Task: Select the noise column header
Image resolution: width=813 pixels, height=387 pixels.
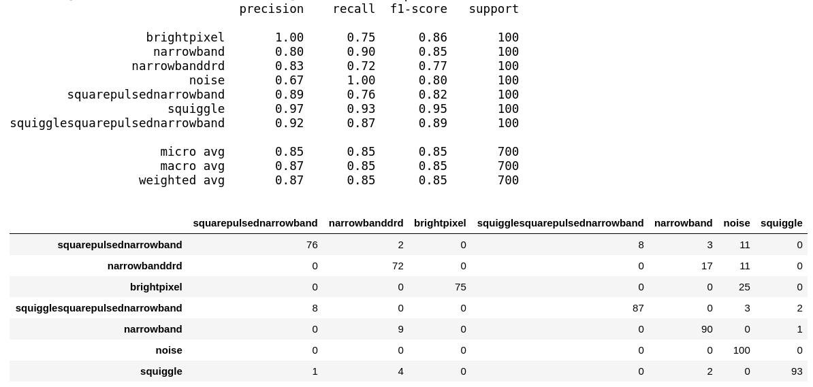Action: (737, 223)
